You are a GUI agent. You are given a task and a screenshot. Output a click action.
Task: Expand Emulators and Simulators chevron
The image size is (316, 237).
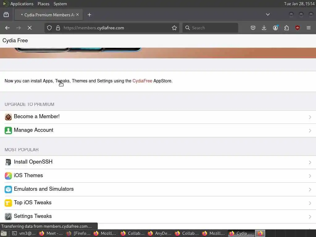(310, 189)
